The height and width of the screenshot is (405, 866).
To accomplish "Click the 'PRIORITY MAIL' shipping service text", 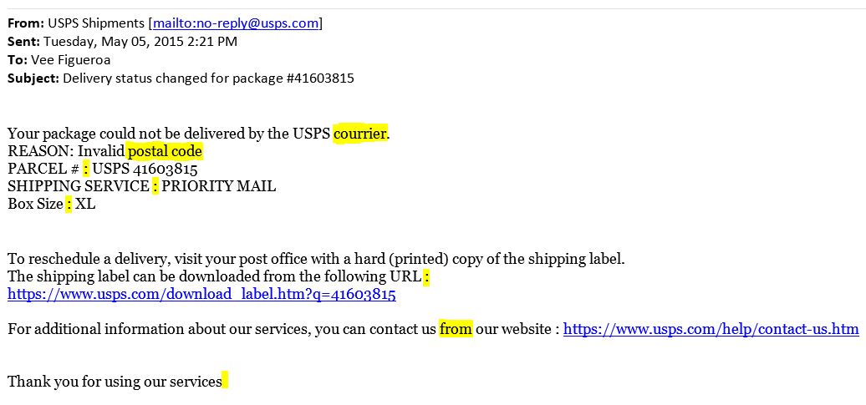I will click(x=219, y=186).
